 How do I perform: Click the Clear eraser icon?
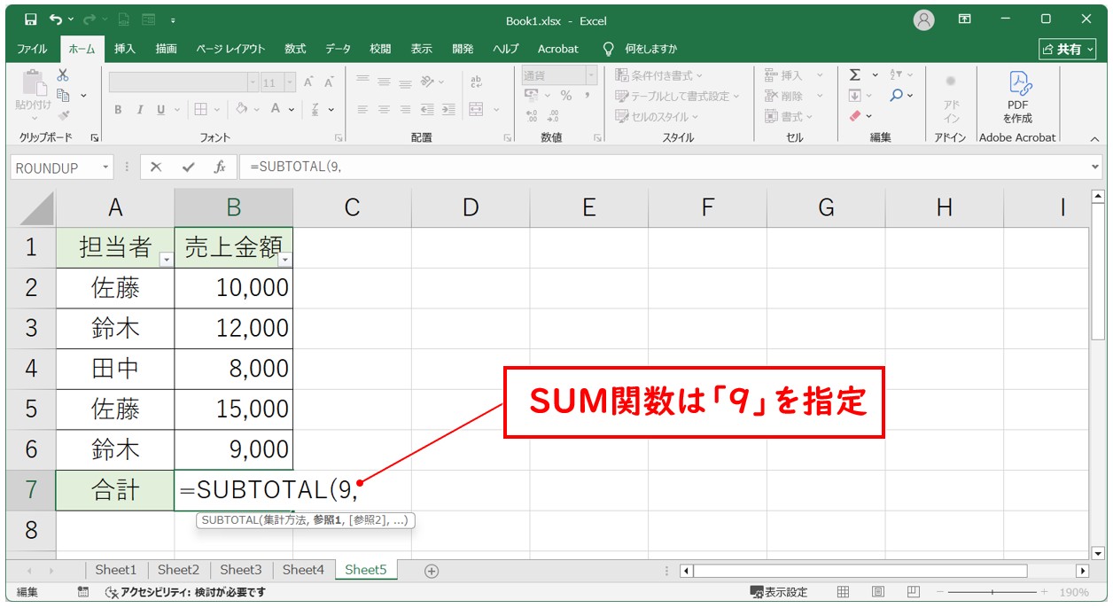(855, 116)
